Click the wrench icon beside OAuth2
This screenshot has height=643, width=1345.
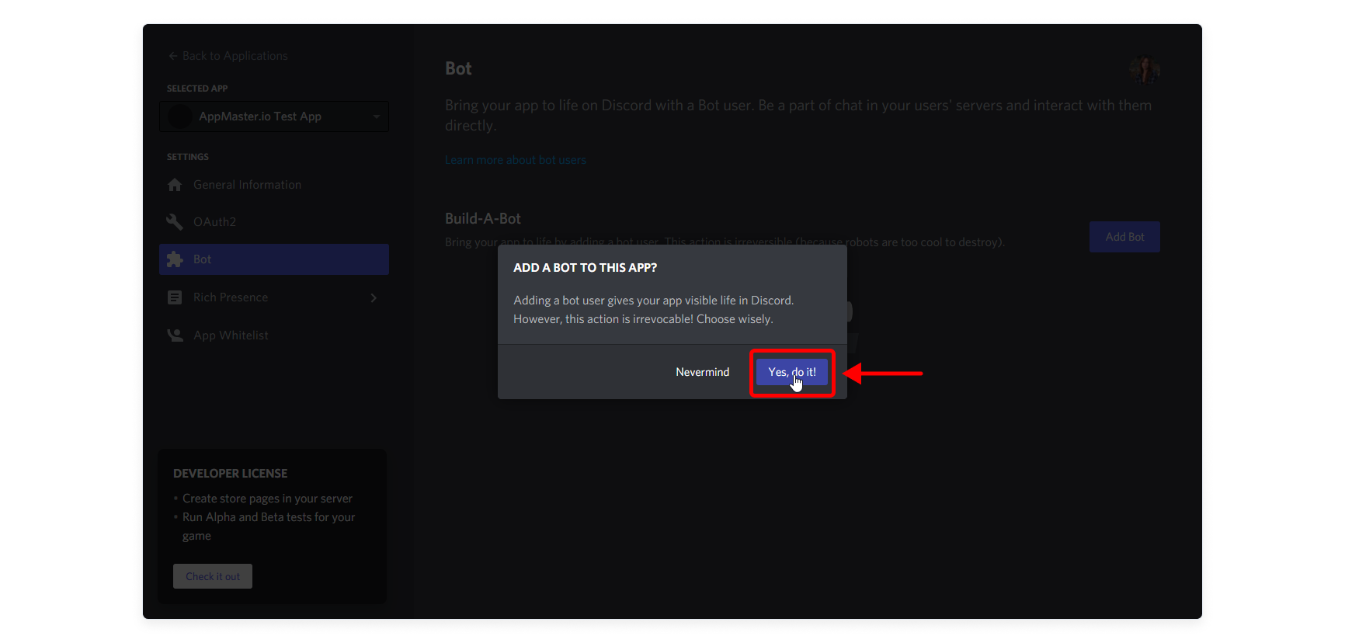175,222
